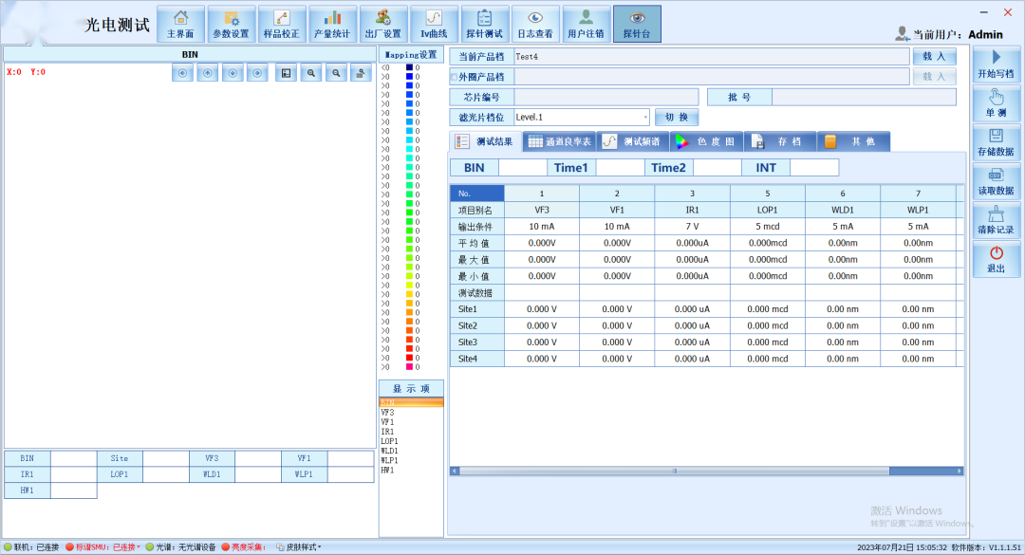Switch to the 存档 tab
The height and width of the screenshot is (555, 1025).
780,141
